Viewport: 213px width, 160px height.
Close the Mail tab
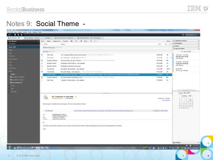[x=22, y=38]
